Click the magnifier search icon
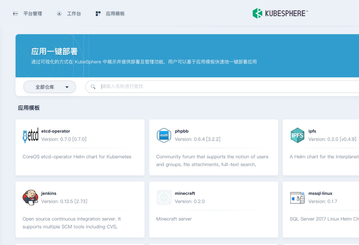The height and width of the screenshot is (245, 359). (x=93, y=87)
